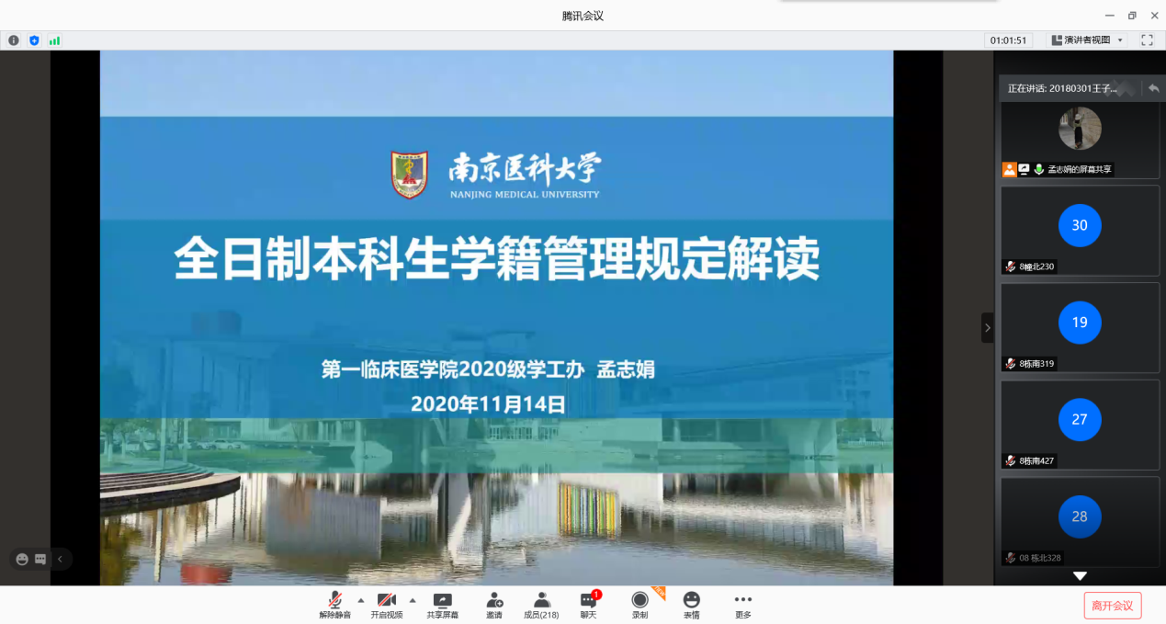
Task: Click the 邀请 invite icon
Action: (x=494, y=605)
